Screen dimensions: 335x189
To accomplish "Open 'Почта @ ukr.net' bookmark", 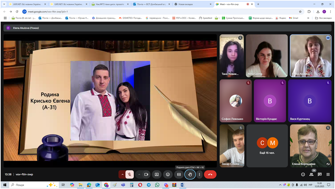I will (x=24, y=18).
